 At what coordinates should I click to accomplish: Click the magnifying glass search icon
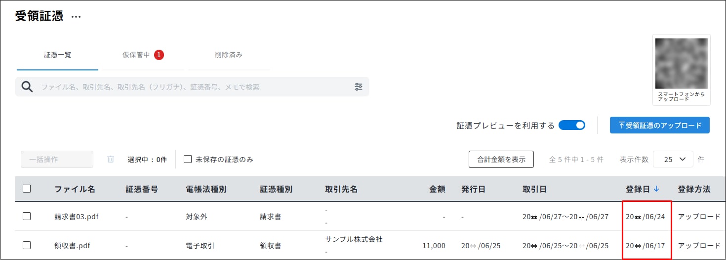[x=27, y=87]
